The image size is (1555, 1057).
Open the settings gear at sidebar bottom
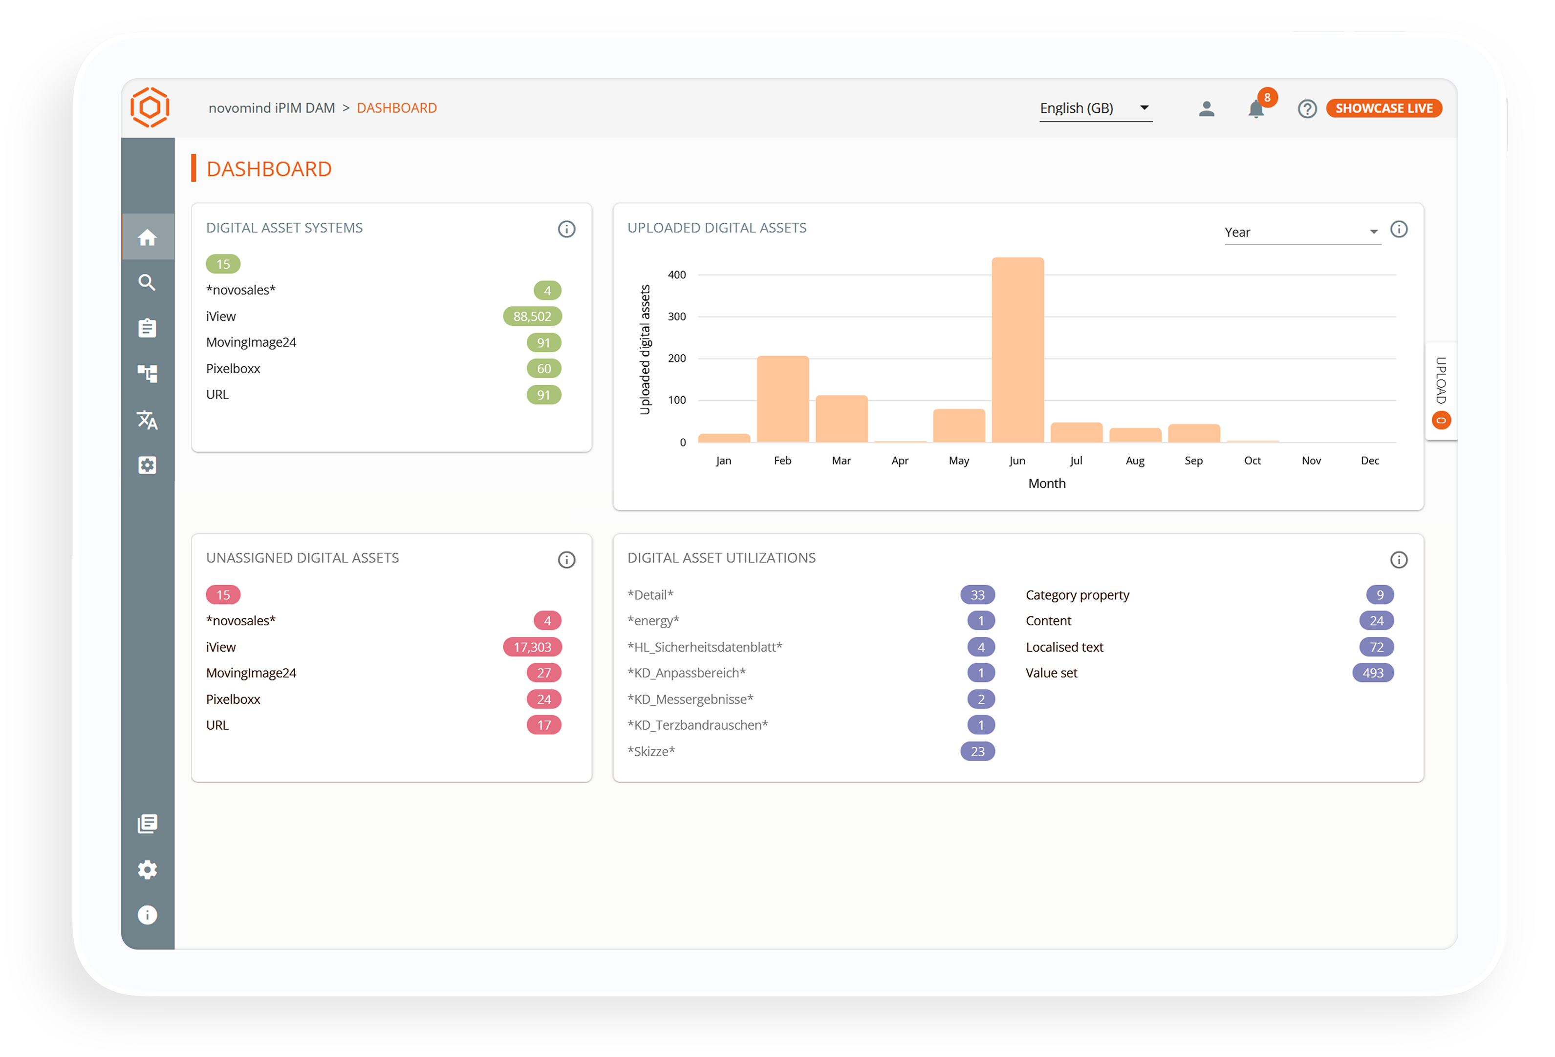click(x=147, y=869)
